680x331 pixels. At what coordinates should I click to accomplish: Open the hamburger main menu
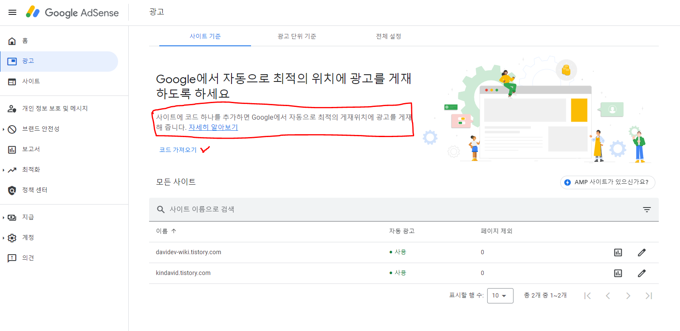tap(12, 12)
